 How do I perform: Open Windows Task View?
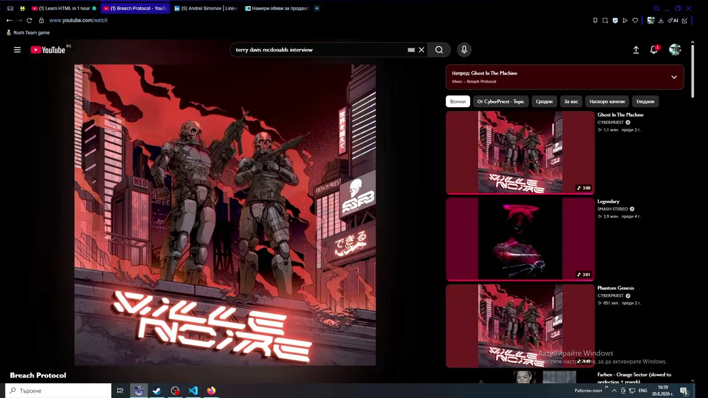point(120,391)
